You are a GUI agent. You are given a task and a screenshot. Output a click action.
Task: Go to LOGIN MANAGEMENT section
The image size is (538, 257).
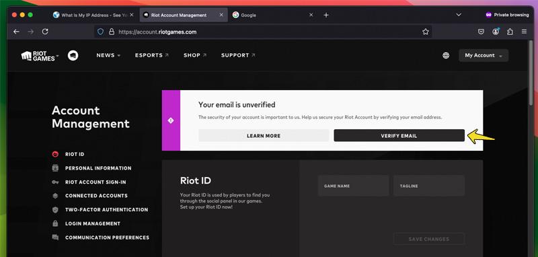[93, 223]
